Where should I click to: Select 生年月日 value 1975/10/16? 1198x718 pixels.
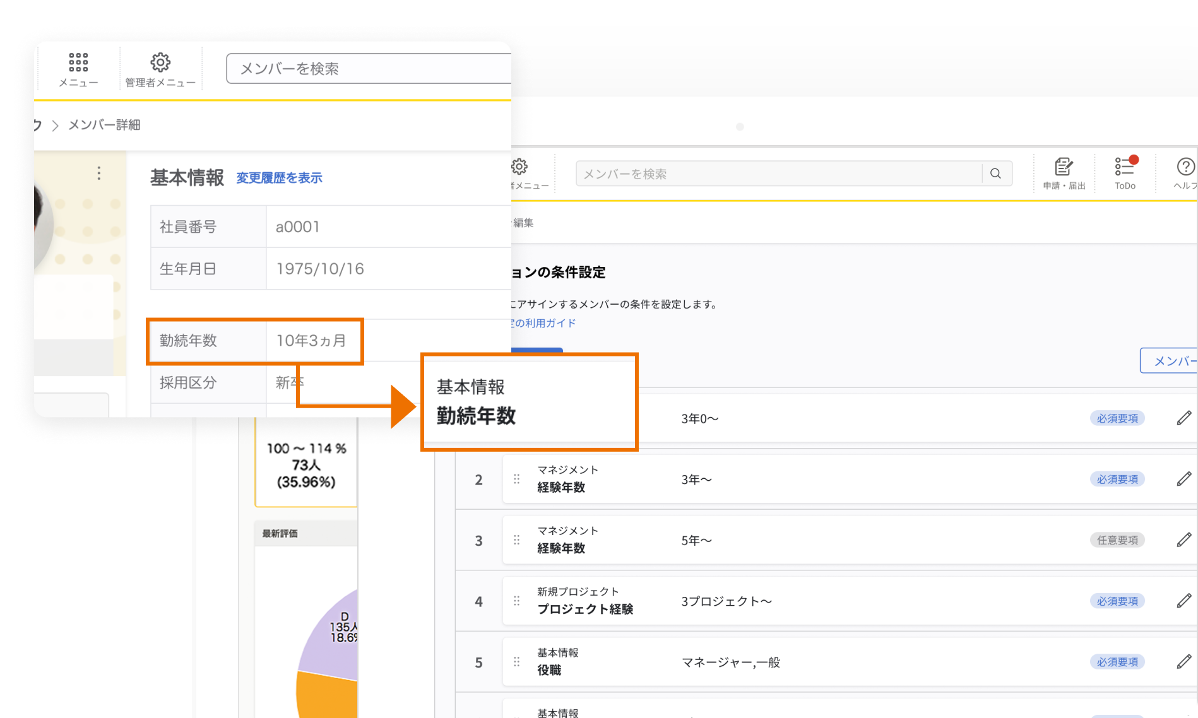tap(320, 269)
